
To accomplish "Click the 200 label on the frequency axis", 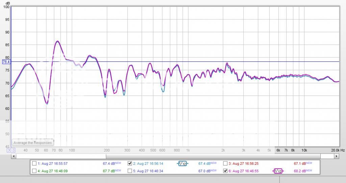I will click(x=106, y=150).
